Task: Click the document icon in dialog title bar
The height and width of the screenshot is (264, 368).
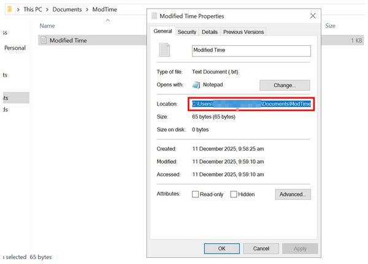Action: (x=154, y=16)
